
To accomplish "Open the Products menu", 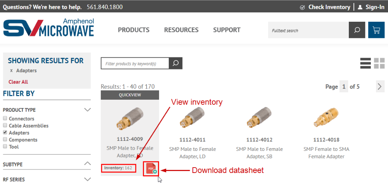I will (x=133, y=30).
